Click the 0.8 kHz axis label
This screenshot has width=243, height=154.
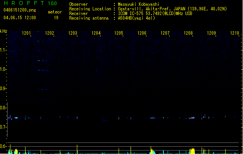tap(3, 108)
